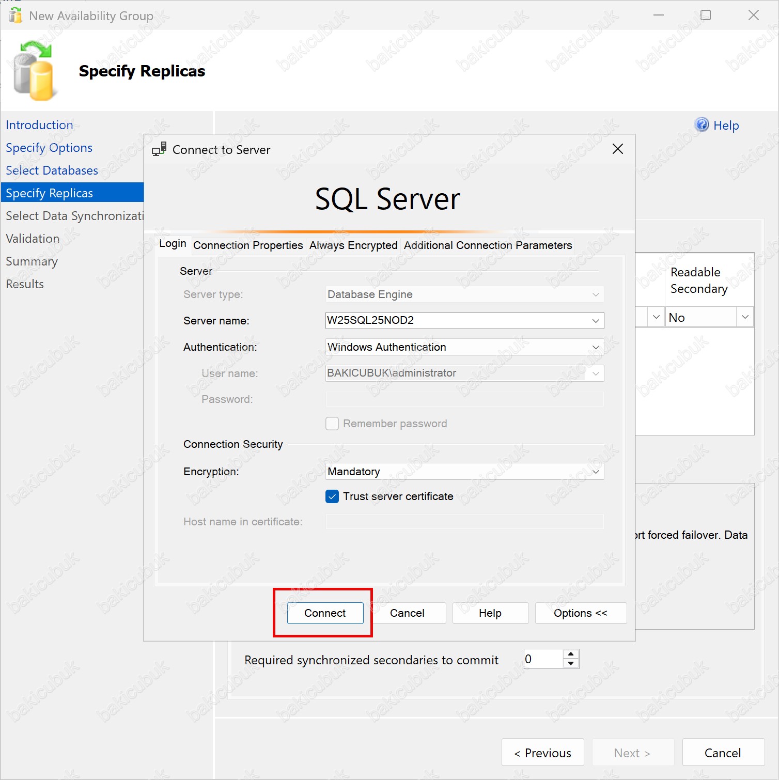Click Cancel in Connect to Server dialog
The height and width of the screenshot is (780, 779).
pos(407,613)
